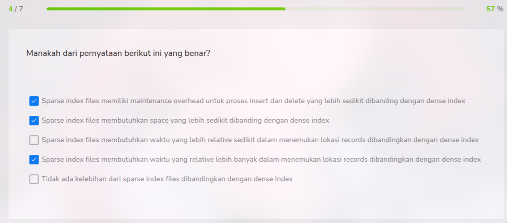Click the "relative lebih banyak" answer text

[261, 160]
